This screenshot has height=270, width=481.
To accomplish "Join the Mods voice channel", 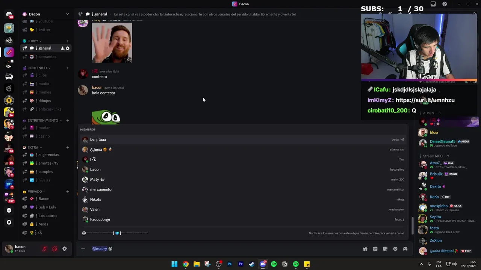I will 46,224.
